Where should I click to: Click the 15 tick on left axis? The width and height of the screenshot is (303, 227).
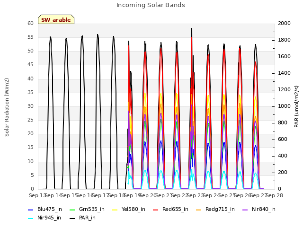[x=30, y=148]
